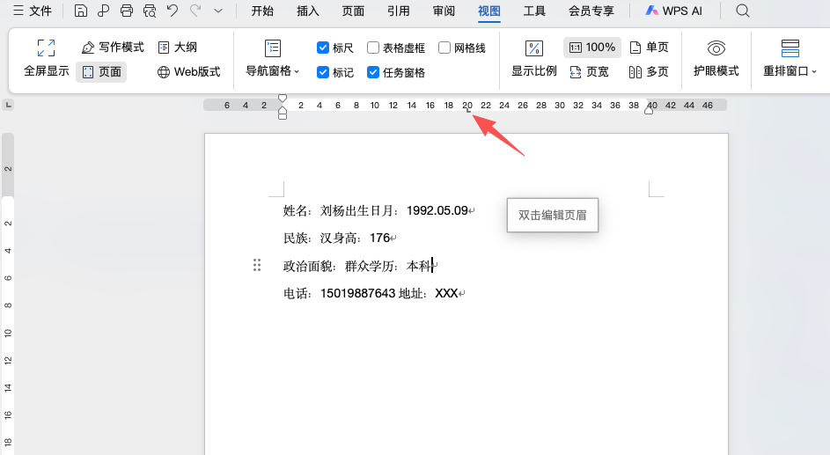Click the 双击编辑页眉 tooltip
This screenshot has width=830, height=455.
pos(553,216)
